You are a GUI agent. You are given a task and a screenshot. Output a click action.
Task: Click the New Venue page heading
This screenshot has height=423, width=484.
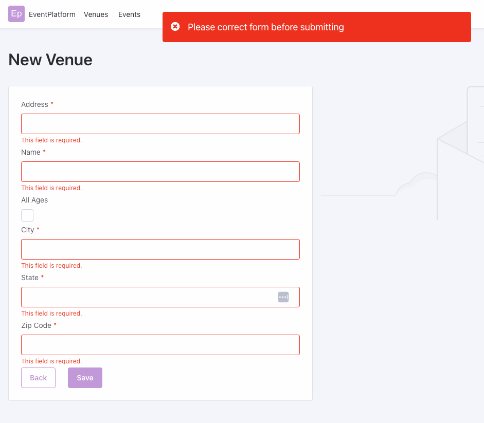click(50, 60)
